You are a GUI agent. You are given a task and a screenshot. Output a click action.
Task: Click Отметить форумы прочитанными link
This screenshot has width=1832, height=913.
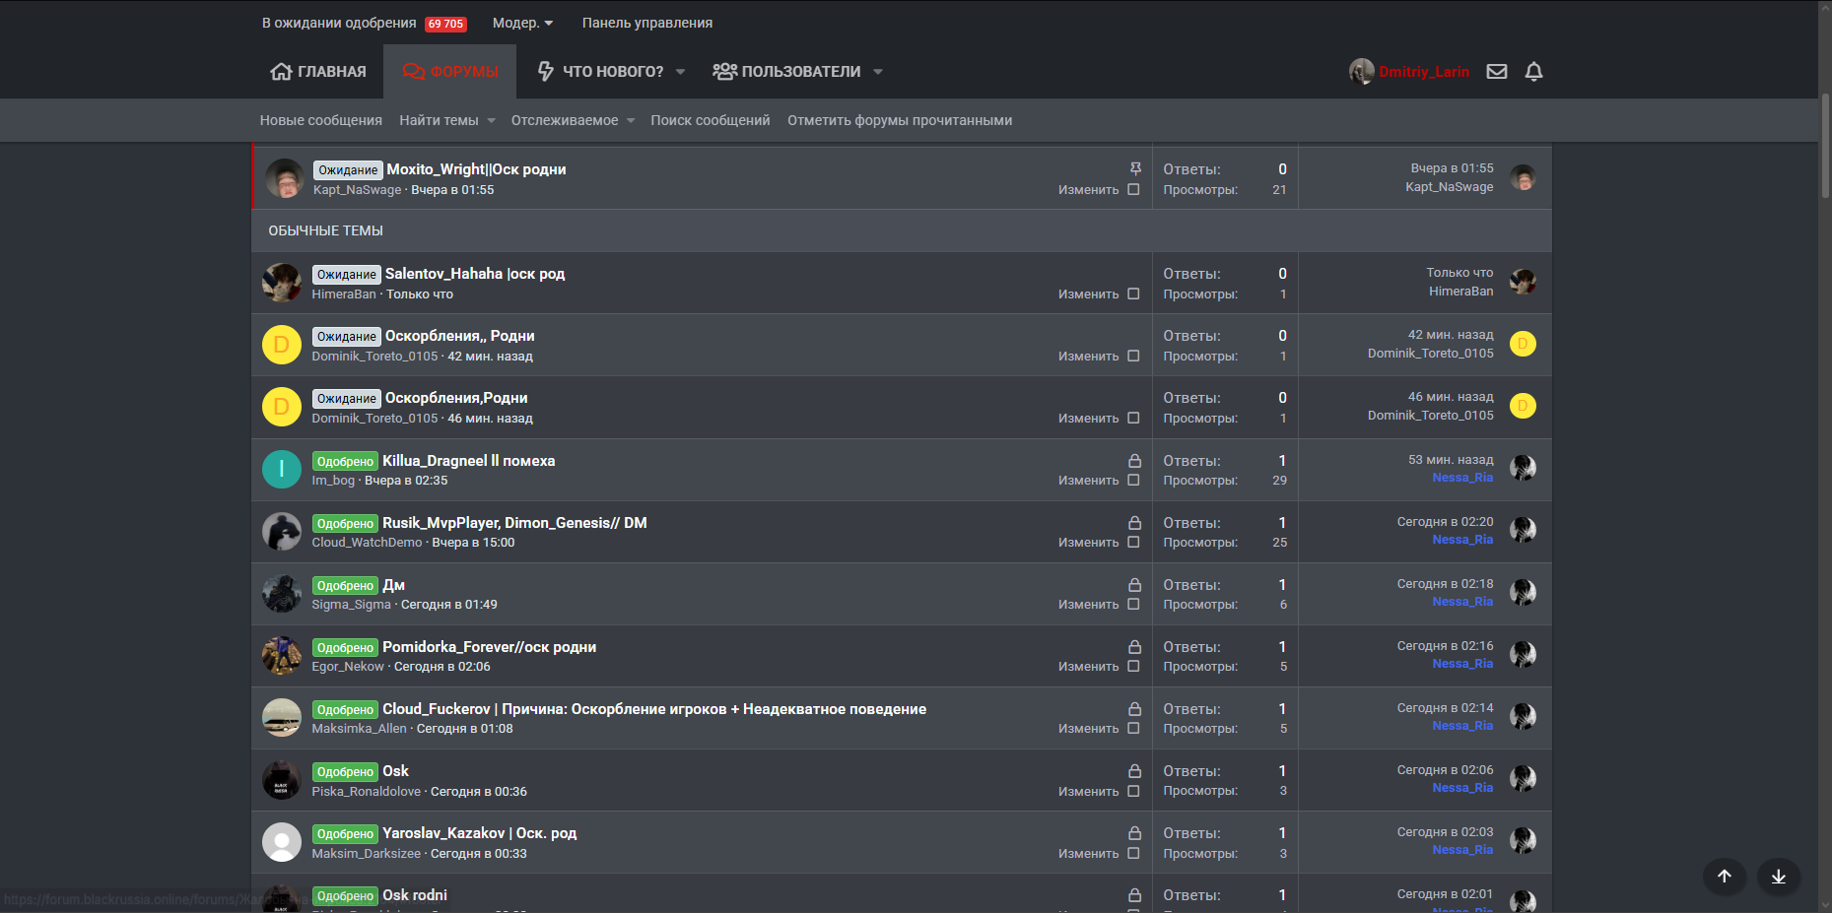[x=899, y=120]
